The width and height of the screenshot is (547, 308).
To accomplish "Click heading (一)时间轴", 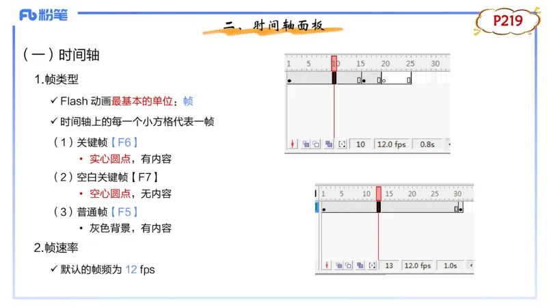I will coord(61,55).
